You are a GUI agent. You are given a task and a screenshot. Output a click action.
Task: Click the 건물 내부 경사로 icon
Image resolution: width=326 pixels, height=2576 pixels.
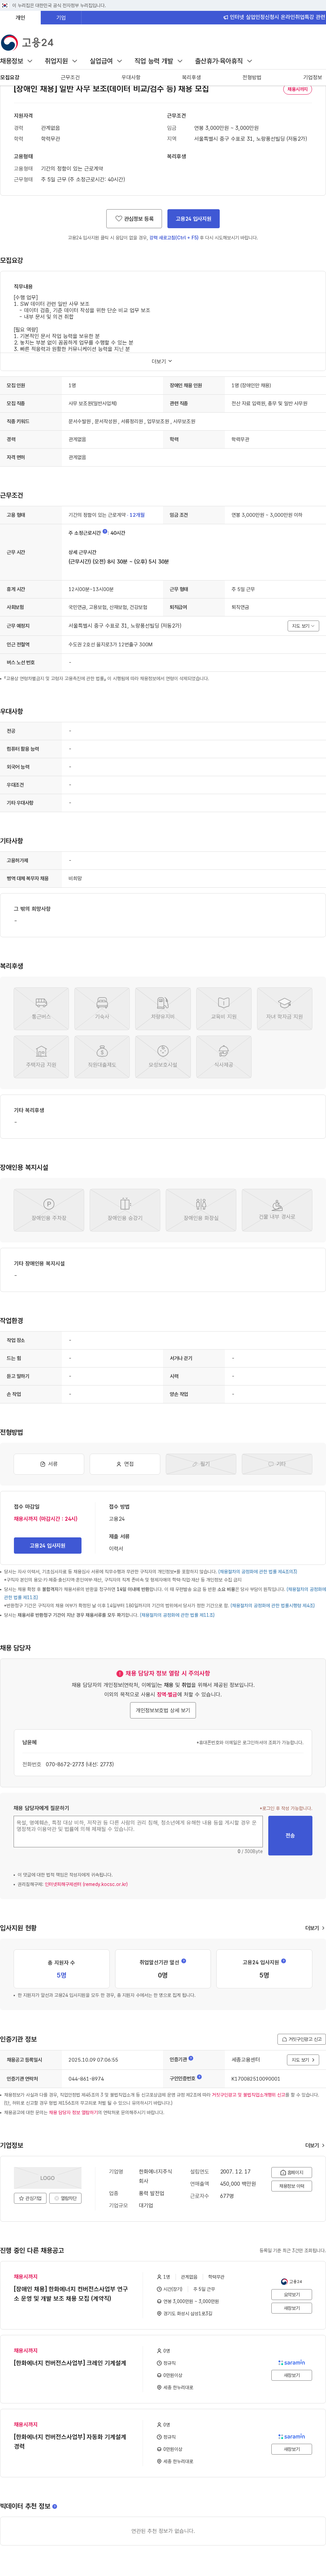click(277, 1210)
